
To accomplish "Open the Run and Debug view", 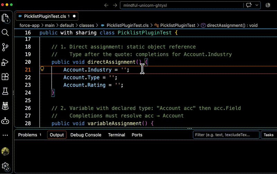I will tap(5, 62).
